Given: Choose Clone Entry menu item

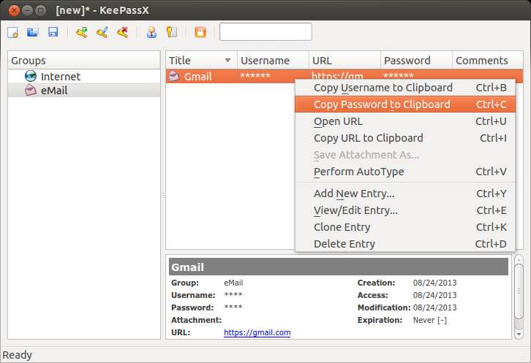Looking at the screenshot, I should pyautogui.click(x=405, y=227).
